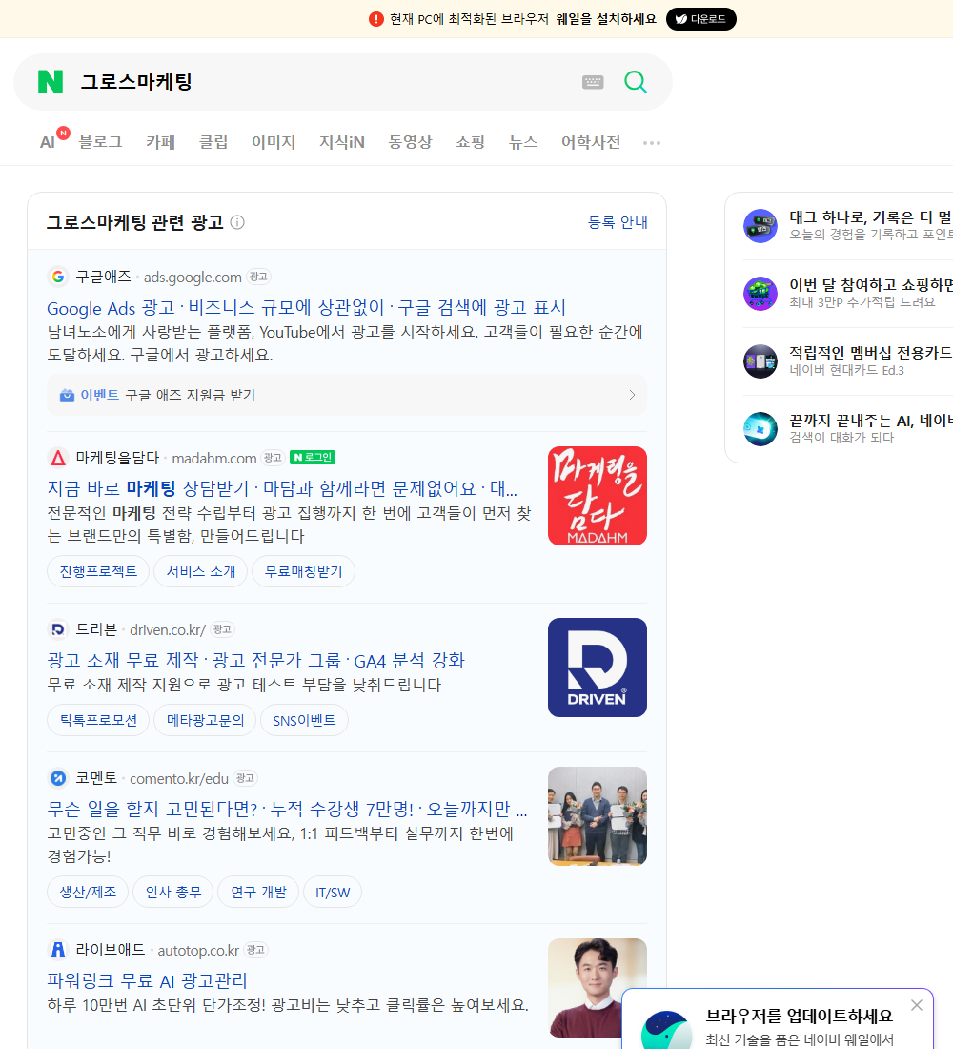The width and height of the screenshot is (953, 1049).
Task: Click the driven.co.kr/ URL text
Action: click(168, 630)
